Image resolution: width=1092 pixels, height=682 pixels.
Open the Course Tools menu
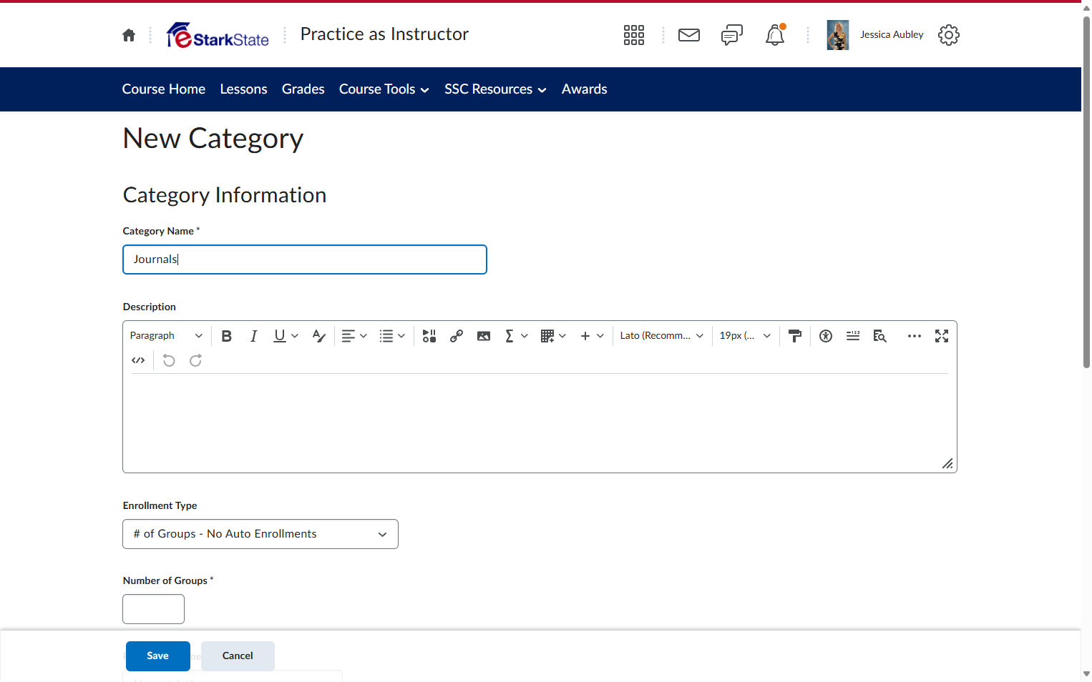coord(384,89)
